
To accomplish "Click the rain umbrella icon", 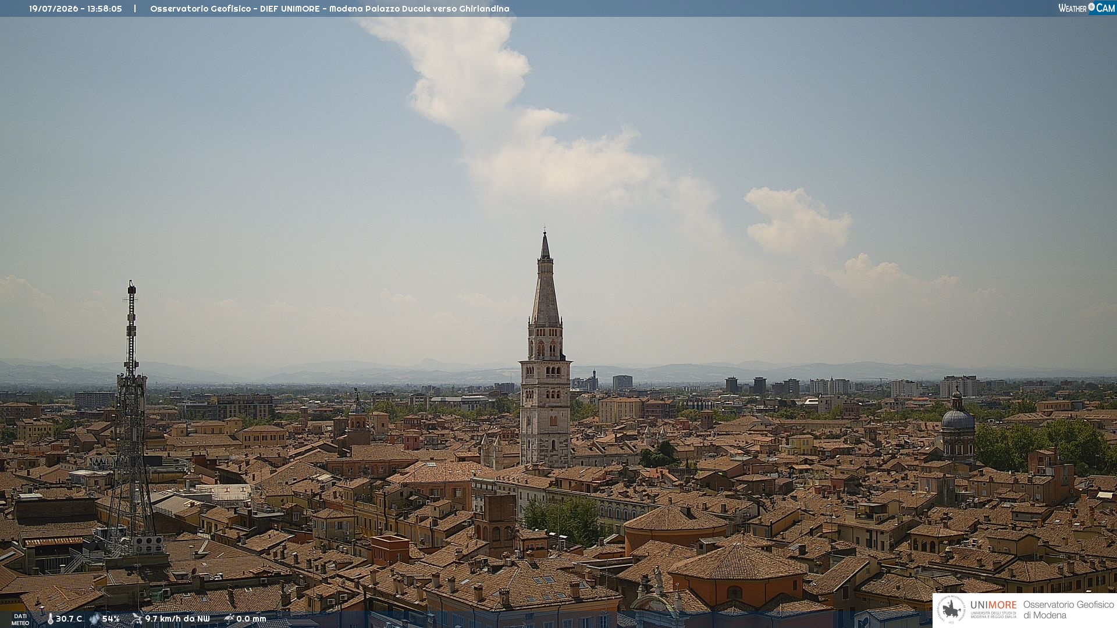I will tap(229, 619).
